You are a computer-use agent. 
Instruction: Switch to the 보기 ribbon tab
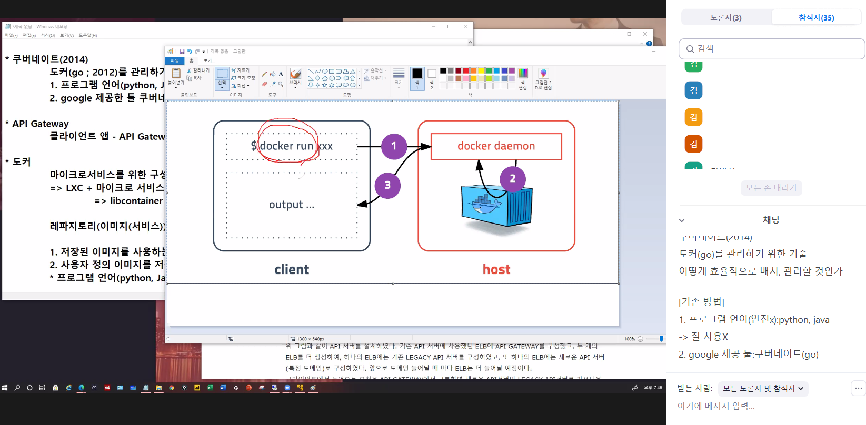pos(207,60)
